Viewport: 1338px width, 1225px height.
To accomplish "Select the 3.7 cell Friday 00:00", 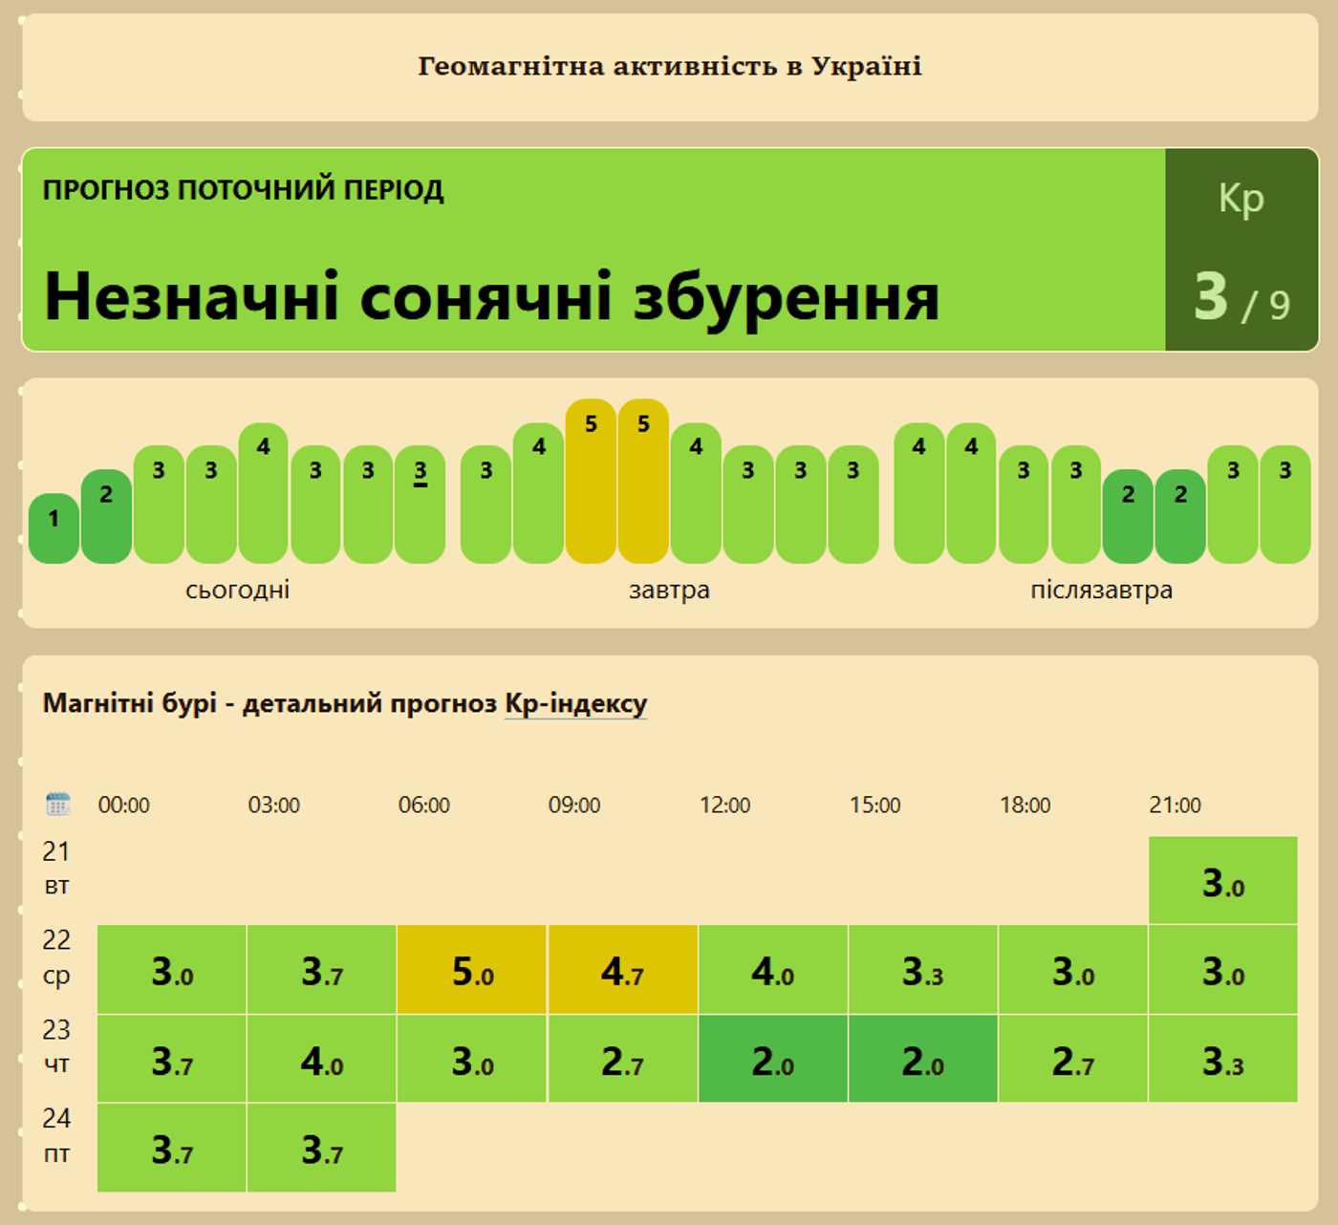I will [172, 1148].
